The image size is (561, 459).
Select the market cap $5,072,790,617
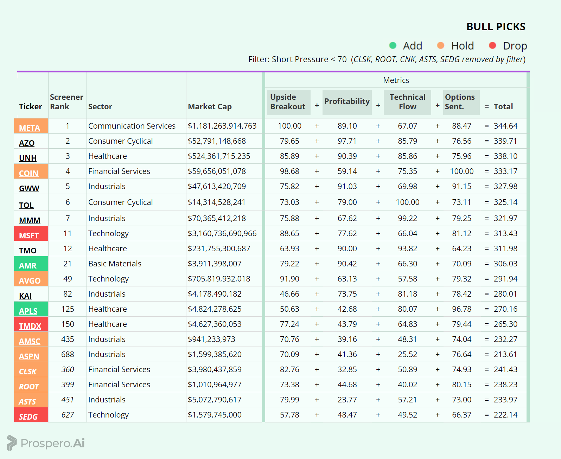(215, 400)
